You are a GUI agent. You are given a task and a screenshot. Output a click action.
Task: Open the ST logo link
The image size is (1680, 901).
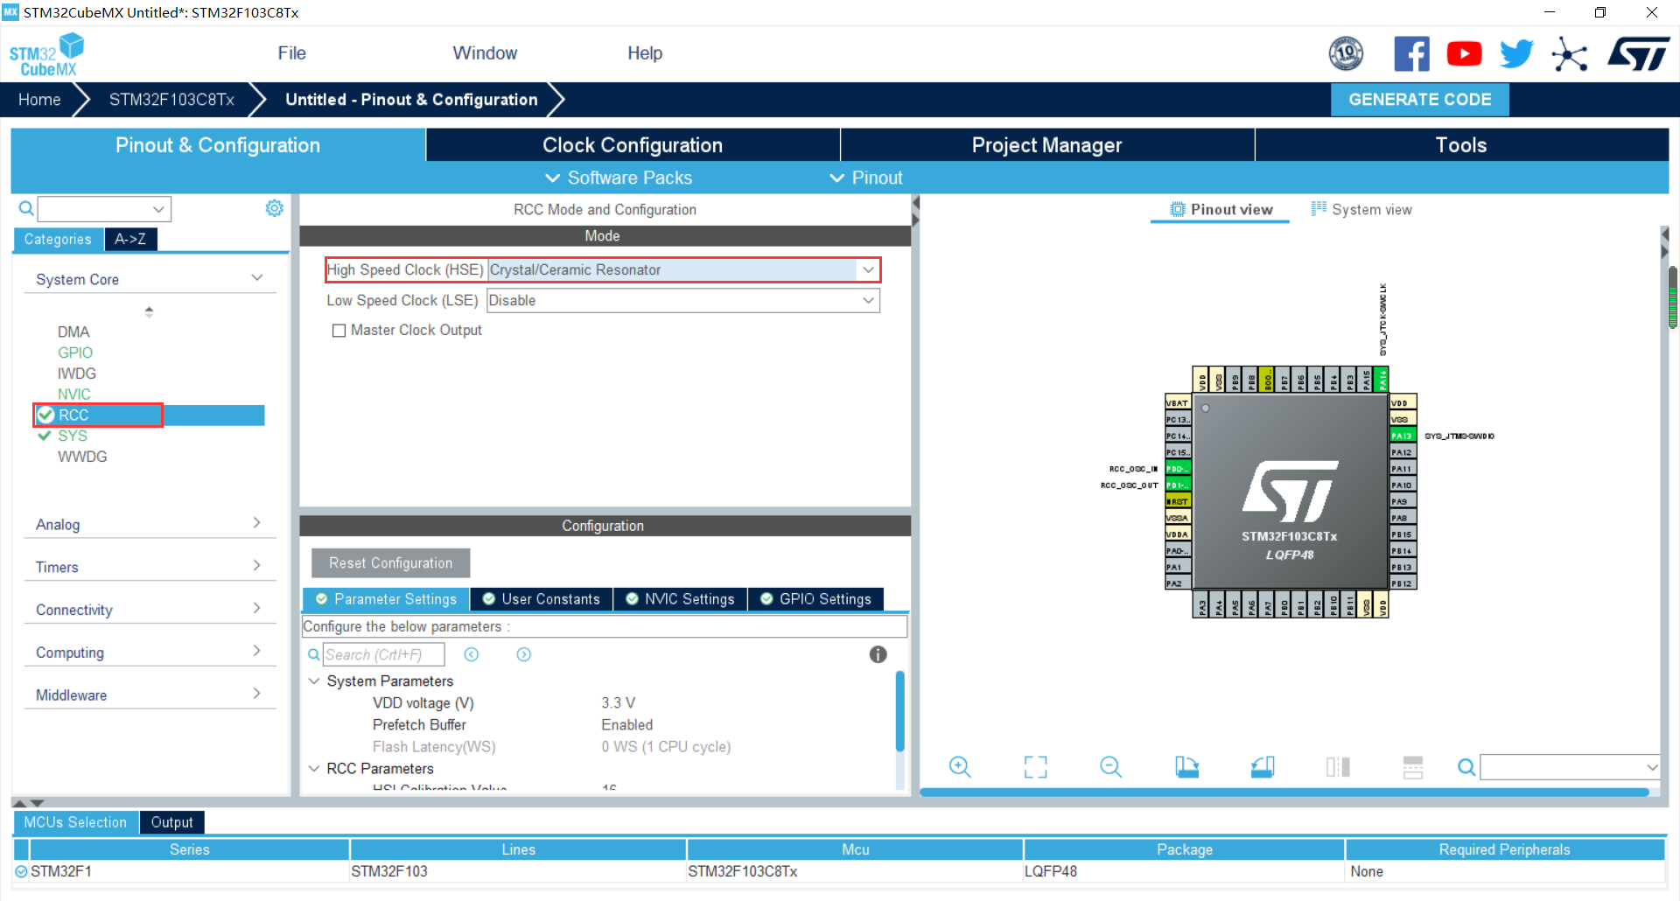tap(1640, 53)
